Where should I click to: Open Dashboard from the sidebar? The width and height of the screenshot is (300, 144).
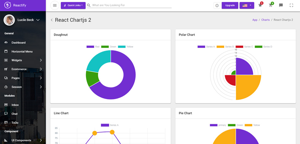pos(18,42)
